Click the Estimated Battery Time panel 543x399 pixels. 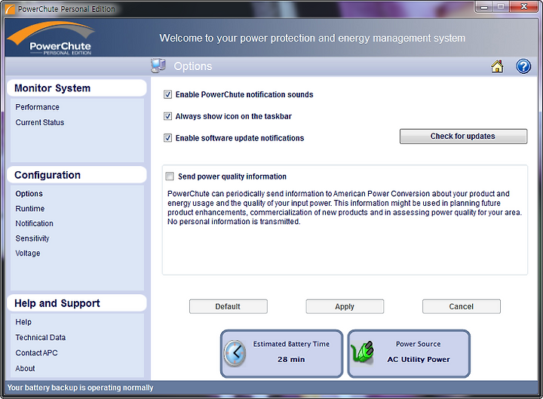point(281,353)
